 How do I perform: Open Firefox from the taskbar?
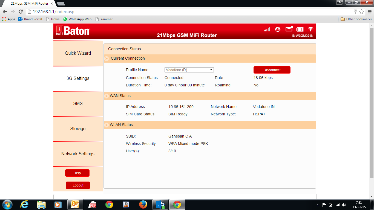pyautogui.click(x=143, y=205)
